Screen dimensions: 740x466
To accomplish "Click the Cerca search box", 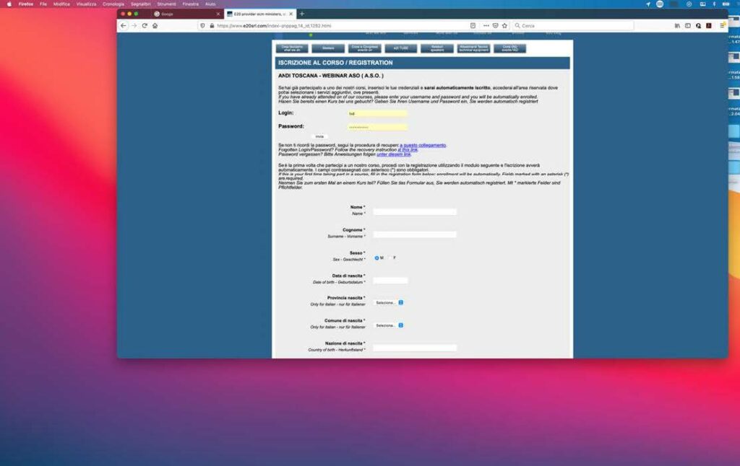I will pos(573,26).
